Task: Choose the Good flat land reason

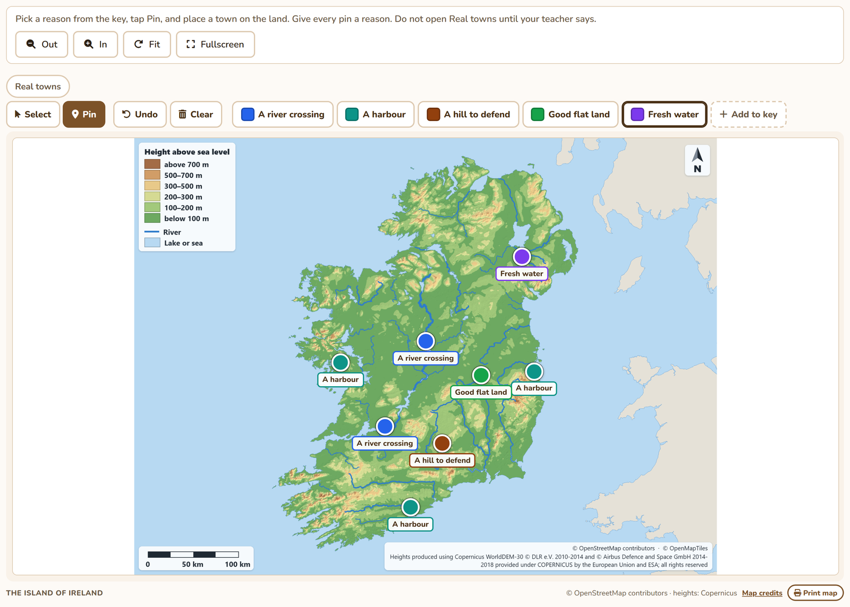Action: [x=571, y=114]
